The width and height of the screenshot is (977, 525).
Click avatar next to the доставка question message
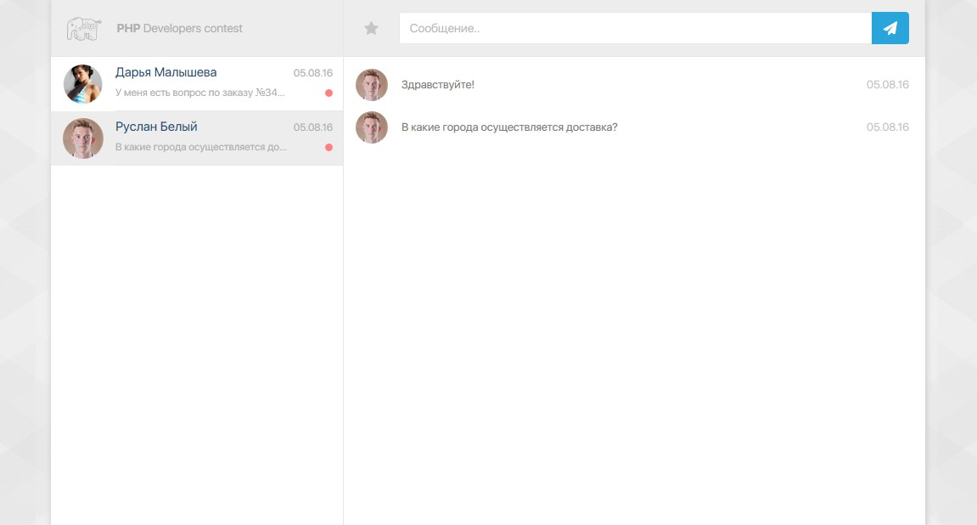click(x=371, y=127)
